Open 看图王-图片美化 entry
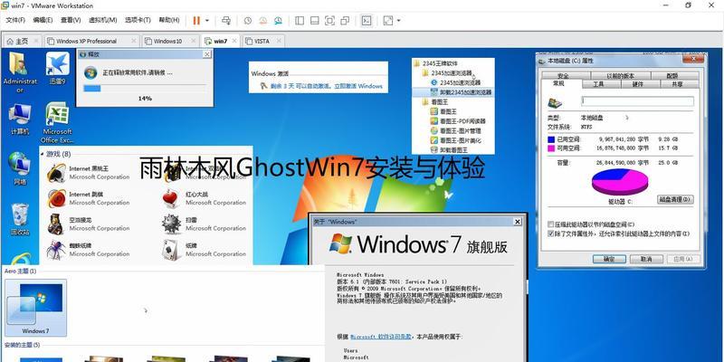The width and height of the screenshot is (724, 362). click(456, 140)
